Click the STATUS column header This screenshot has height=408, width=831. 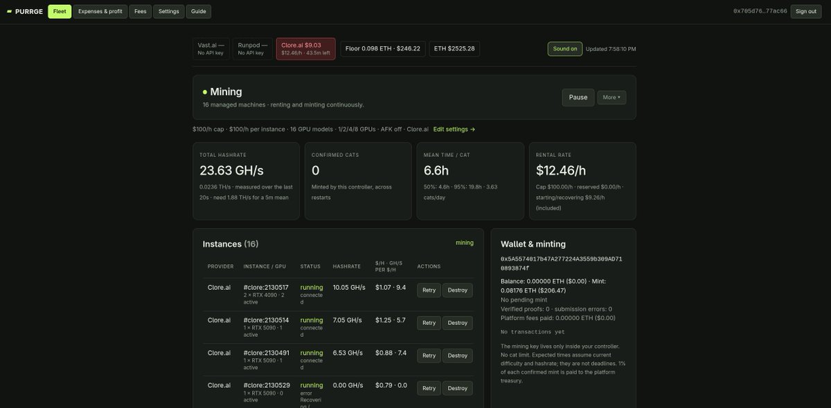click(310, 266)
